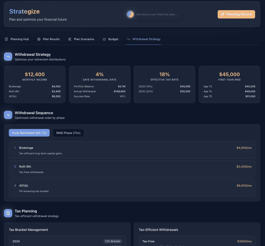This screenshot has height=246, width=265.
Task: Click the Tax Planning calculator icon
Action: pos(8,213)
